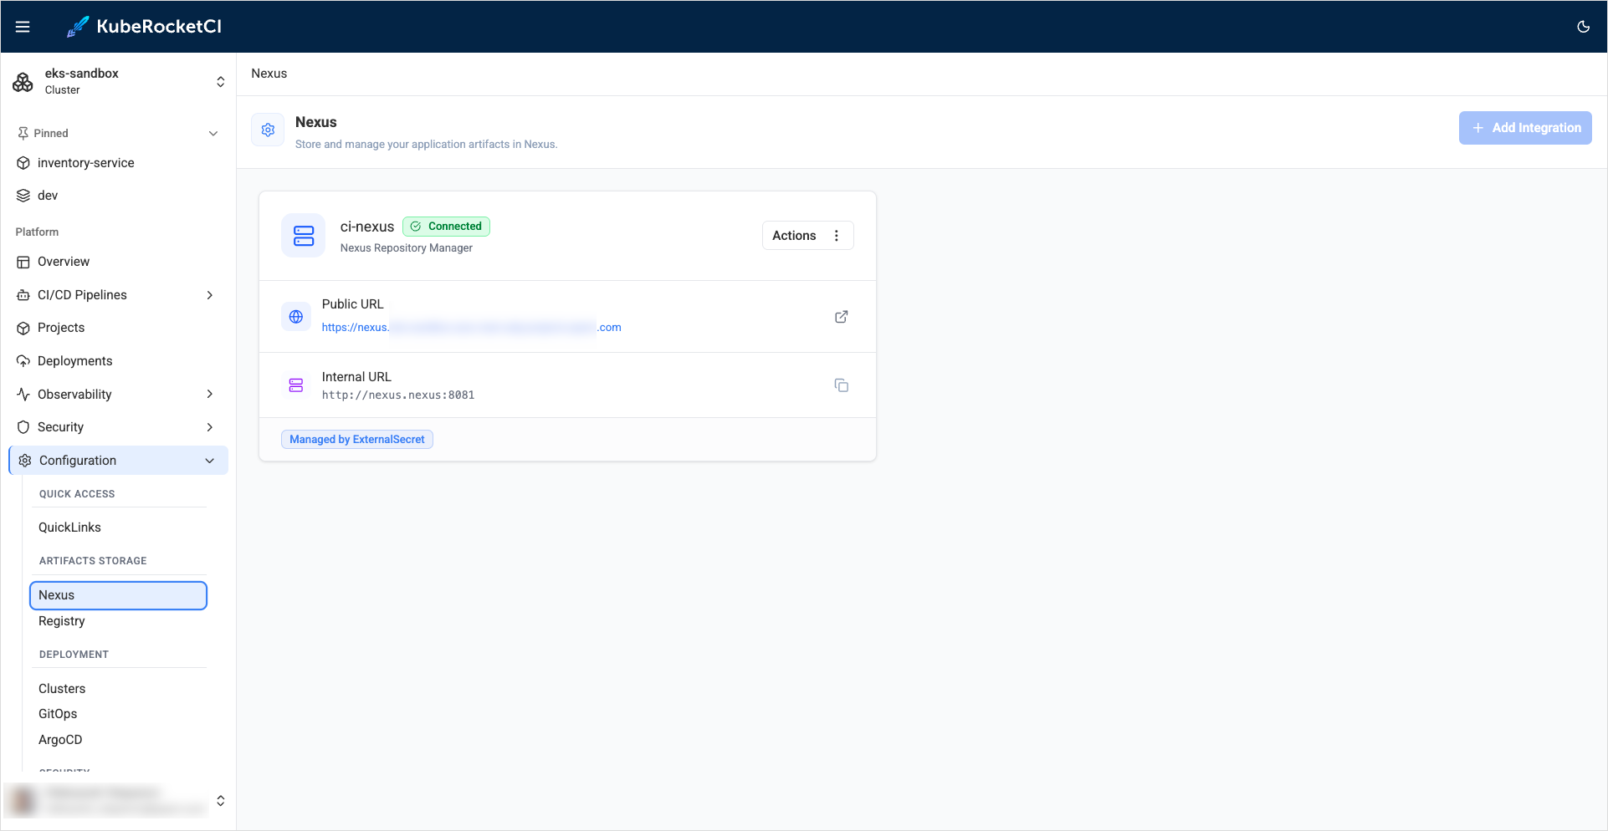Expand the Observability section chevron
The width and height of the screenshot is (1608, 831).
click(209, 394)
